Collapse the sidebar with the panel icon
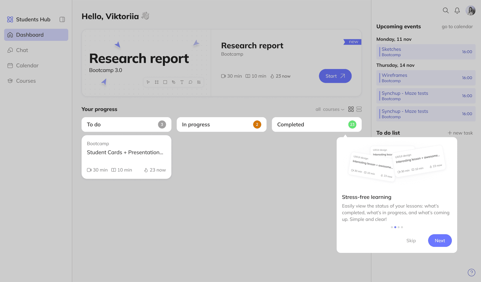Image resolution: width=481 pixels, height=282 pixels. (62, 20)
